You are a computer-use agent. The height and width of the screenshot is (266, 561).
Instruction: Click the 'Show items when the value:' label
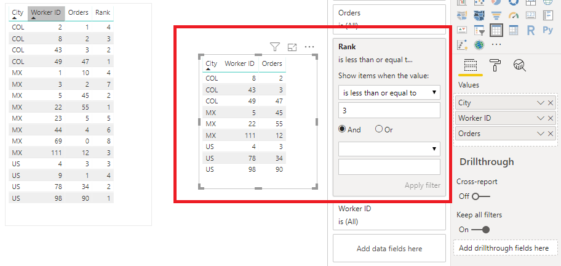[x=383, y=76]
